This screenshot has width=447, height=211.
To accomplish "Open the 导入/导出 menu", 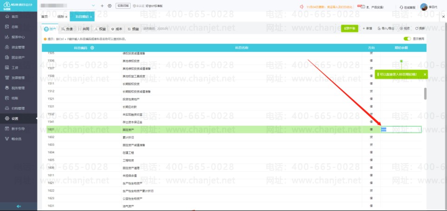I will pos(386,28).
